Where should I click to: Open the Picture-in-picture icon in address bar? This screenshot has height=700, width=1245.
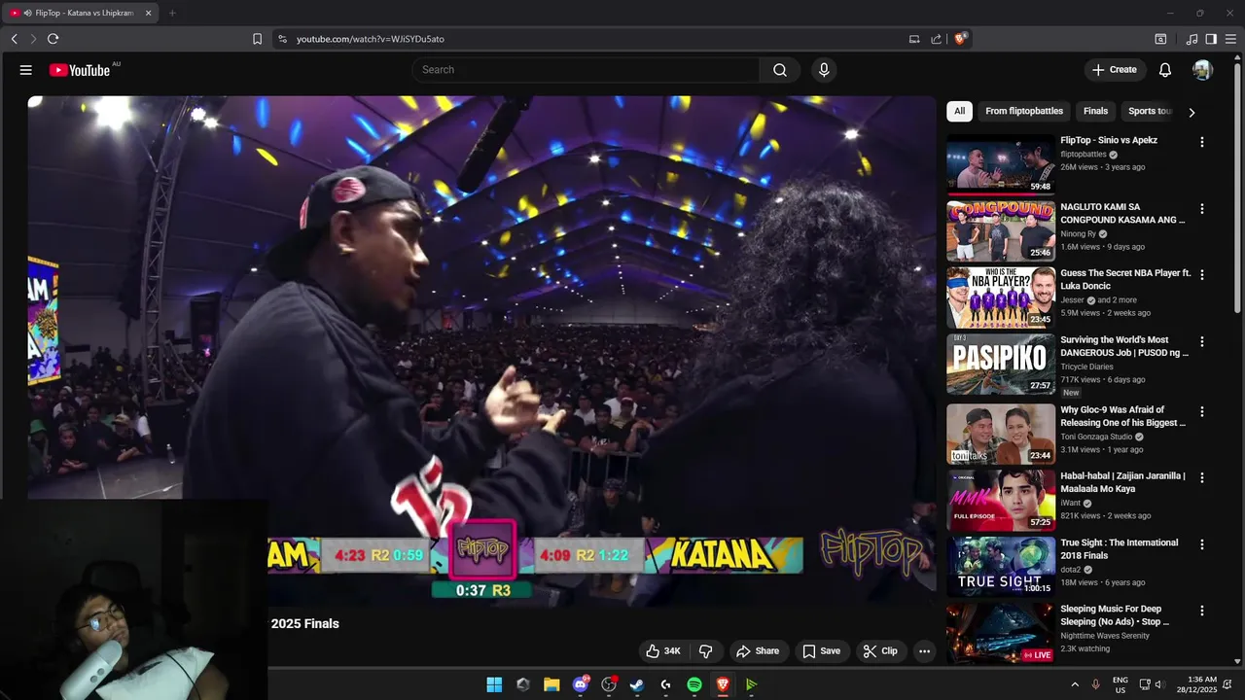914,39
